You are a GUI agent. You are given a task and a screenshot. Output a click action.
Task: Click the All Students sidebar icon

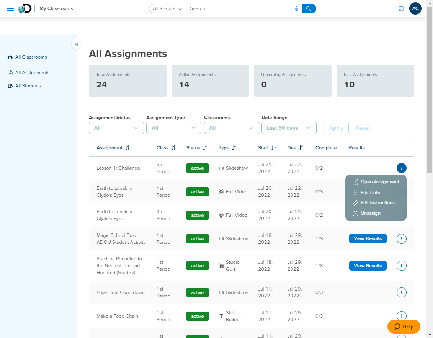[x=9, y=85]
